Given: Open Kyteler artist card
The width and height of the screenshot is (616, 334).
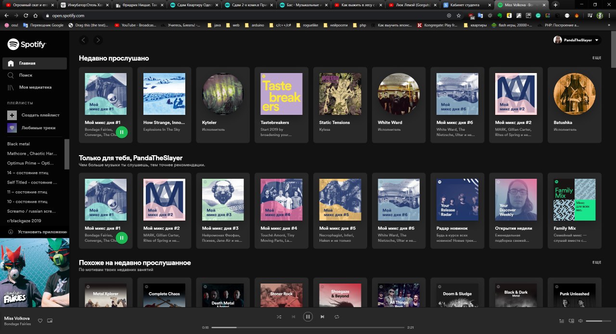Looking at the screenshot, I should click(223, 105).
